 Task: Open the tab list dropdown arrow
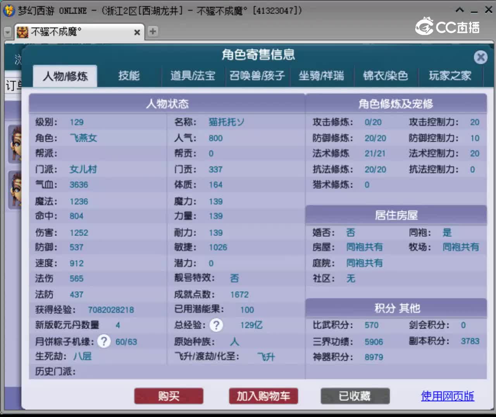pyautogui.click(x=8, y=32)
